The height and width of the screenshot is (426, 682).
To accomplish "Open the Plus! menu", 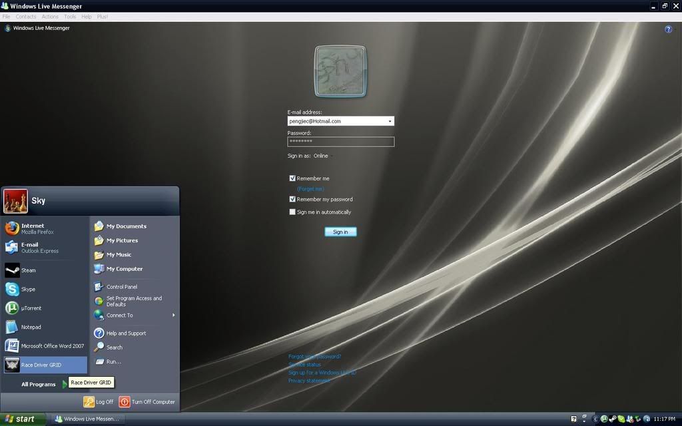I will (102, 17).
